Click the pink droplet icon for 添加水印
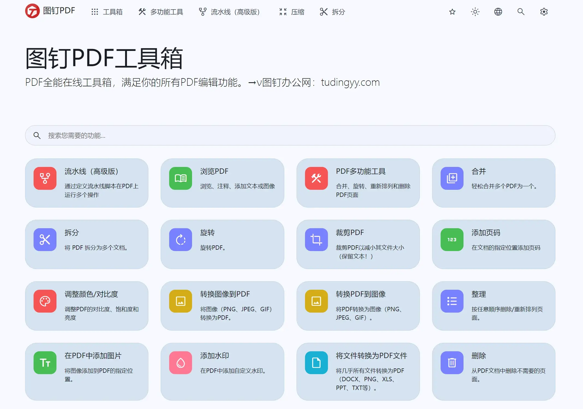583x409 pixels. point(181,363)
